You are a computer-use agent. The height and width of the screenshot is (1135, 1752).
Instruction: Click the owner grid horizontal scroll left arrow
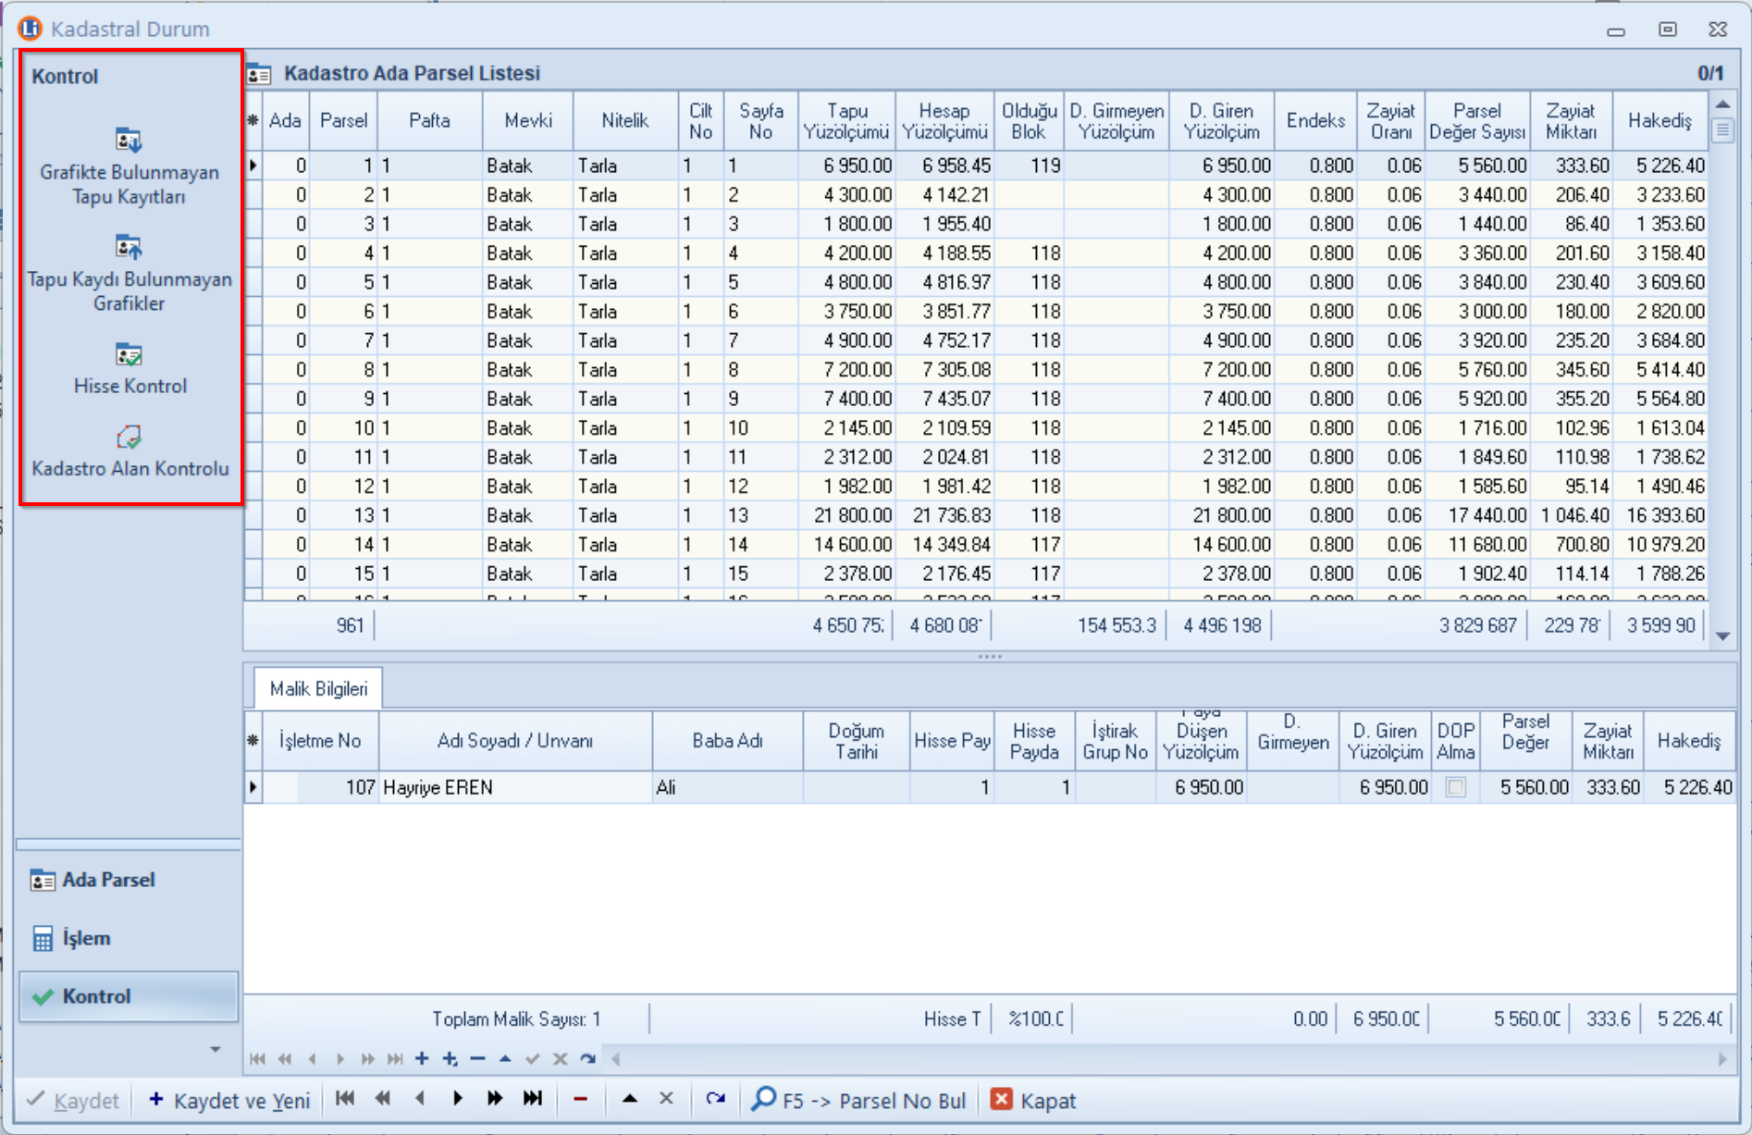[x=616, y=1059]
